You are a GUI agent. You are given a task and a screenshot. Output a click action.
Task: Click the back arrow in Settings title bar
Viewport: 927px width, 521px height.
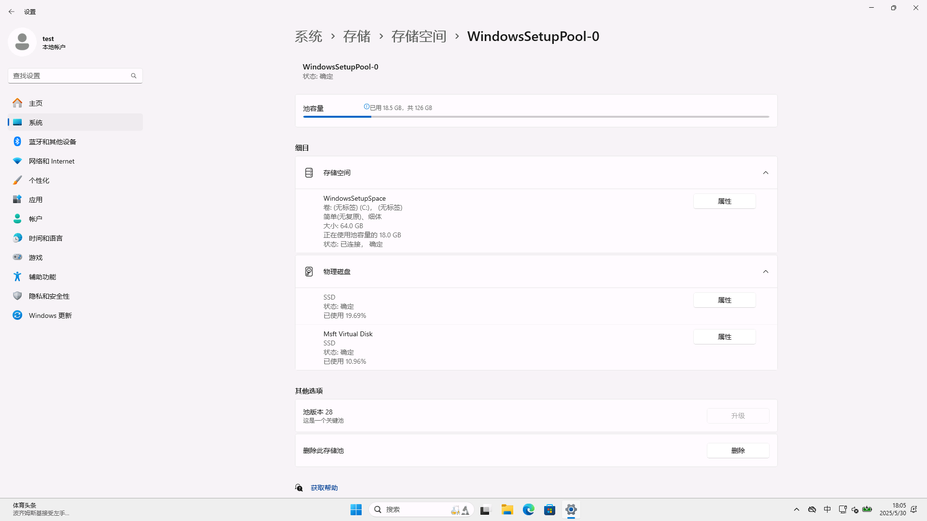[12, 12]
